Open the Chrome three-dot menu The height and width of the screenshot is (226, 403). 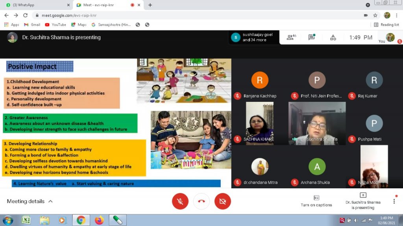click(x=397, y=15)
